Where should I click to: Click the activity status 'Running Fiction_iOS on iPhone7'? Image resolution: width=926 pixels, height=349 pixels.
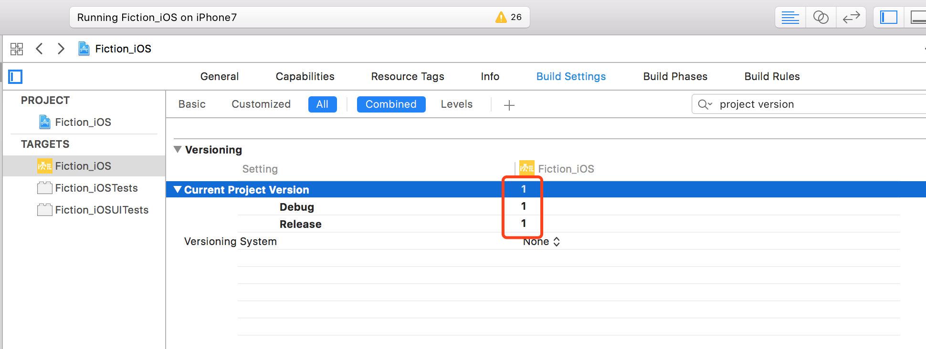[157, 18]
